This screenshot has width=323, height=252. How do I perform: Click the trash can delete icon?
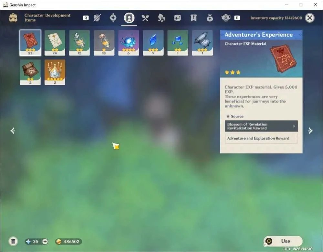[x=13, y=241]
